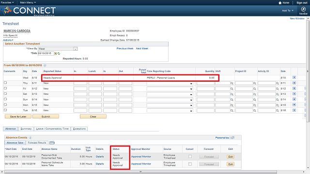The width and height of the screenshot is (310, 174).
Task: Expand the Actions dropdown link
Action: pos(8,40)
